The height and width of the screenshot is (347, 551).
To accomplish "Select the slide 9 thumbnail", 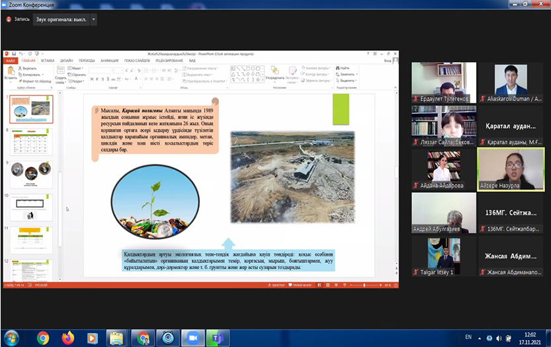I will click(31, 173).
